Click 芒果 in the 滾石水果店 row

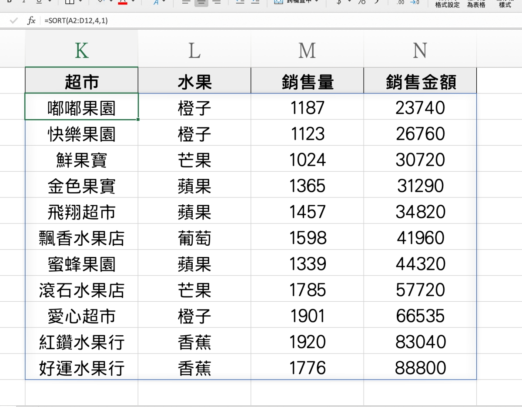pyautogui.click(x=194, y=289)
